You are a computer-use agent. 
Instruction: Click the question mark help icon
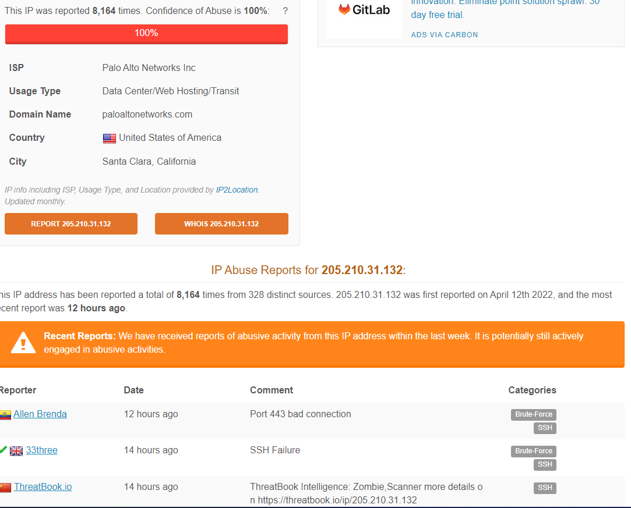[285, 11]
